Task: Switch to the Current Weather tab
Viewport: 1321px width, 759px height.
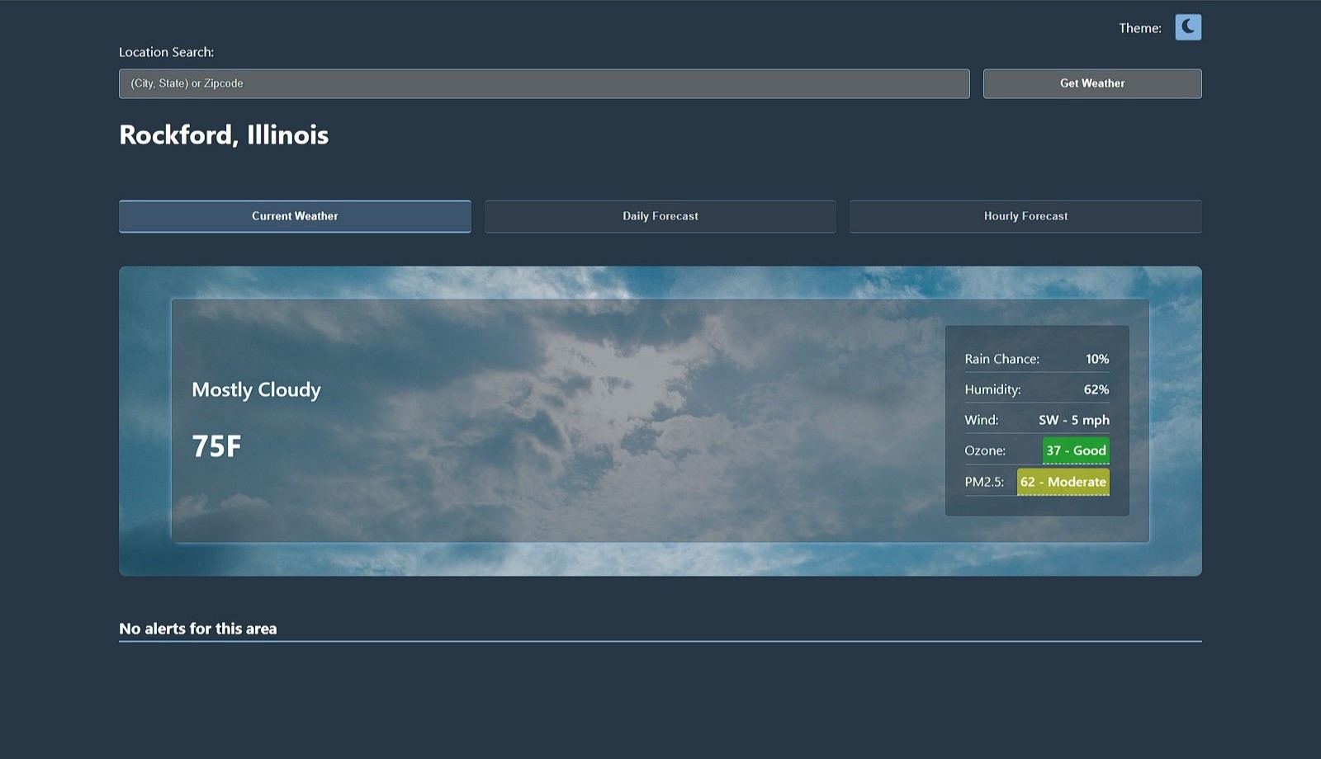Action: pos(295,216)
